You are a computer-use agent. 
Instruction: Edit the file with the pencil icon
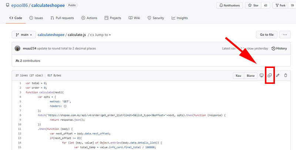(x=278, y=75)
